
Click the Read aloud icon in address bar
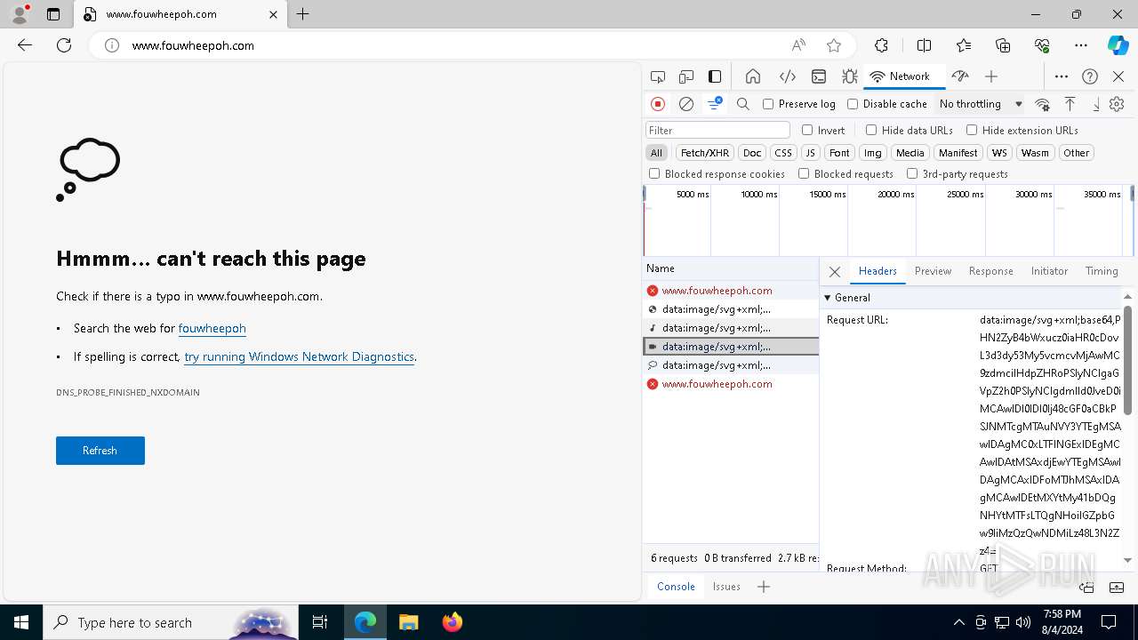tap(798, 45)
